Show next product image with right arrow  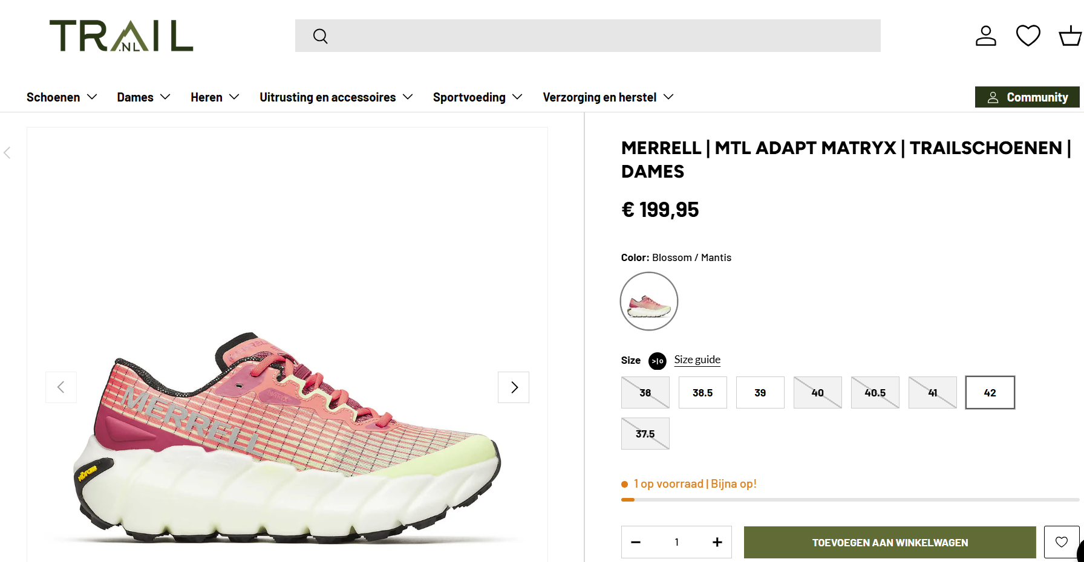click(x=513, y=387)
